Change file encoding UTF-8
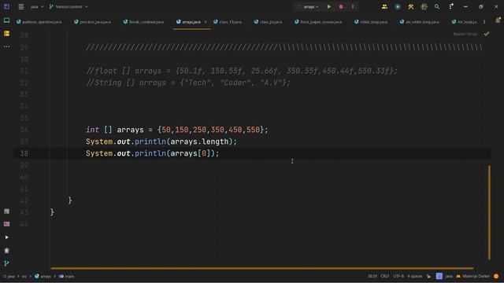Screen dimensions: 504x283 pyautogui.click(x=398, y=276)
